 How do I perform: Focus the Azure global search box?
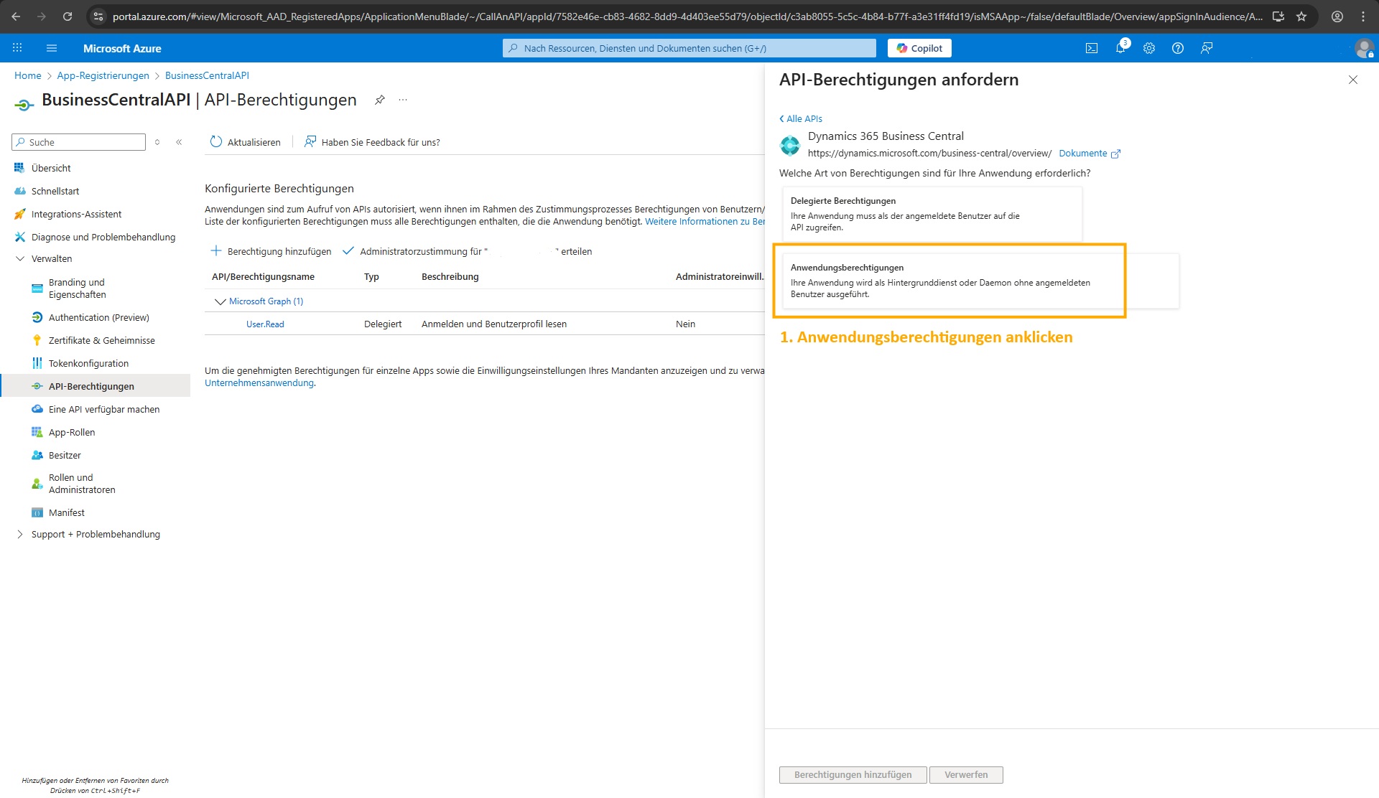point(689,48)
